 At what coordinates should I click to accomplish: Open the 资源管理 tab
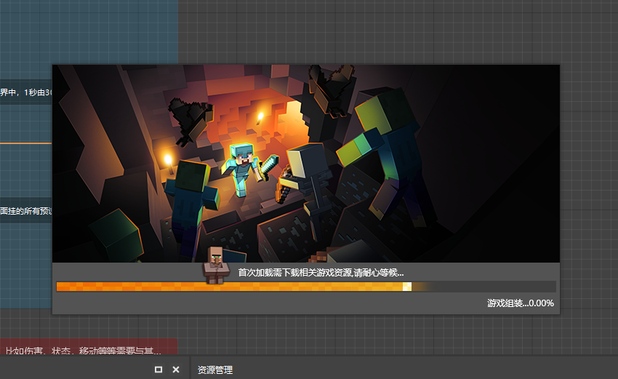214,370
